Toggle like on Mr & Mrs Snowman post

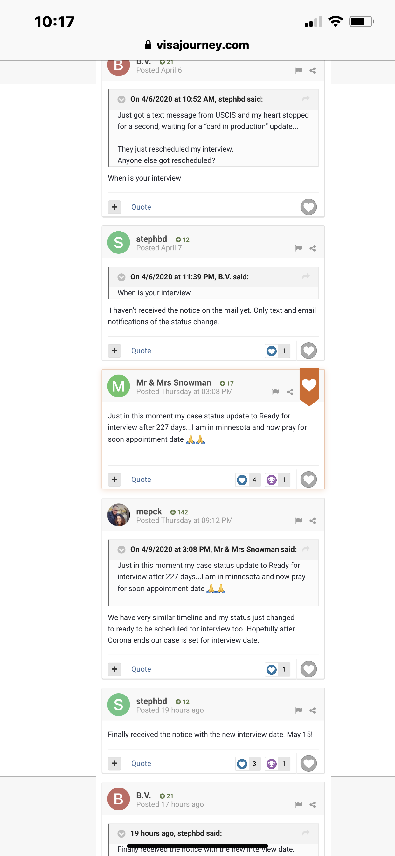click(308, 480)
